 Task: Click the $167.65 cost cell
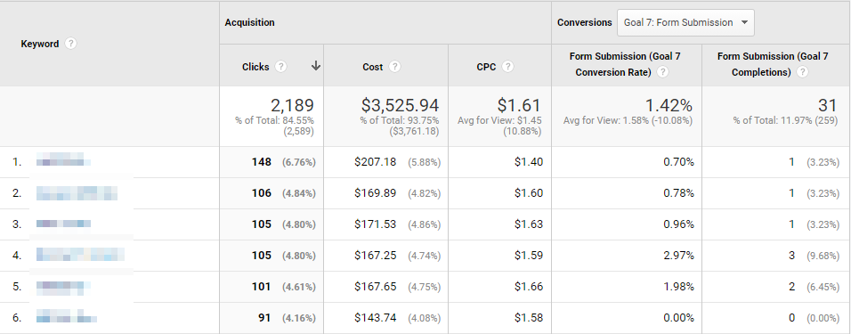tap(385, 287)
